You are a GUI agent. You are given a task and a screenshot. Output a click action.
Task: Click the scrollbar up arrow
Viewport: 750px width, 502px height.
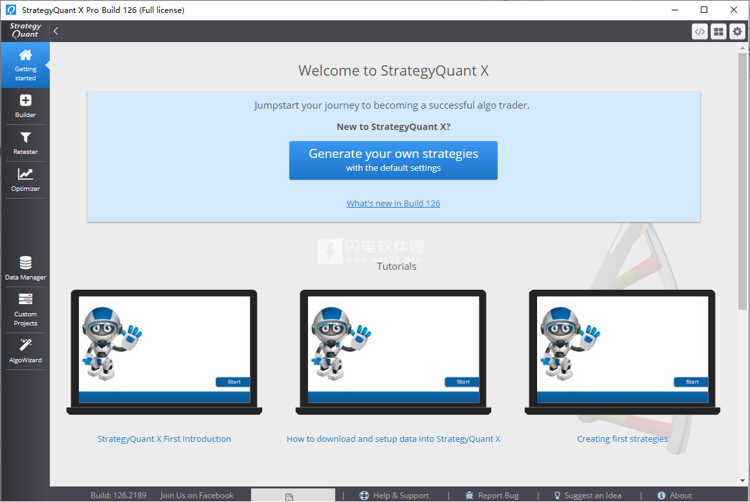(742, 48)
